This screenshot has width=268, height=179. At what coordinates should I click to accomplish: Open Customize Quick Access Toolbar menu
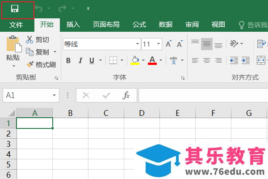point(88,9)
